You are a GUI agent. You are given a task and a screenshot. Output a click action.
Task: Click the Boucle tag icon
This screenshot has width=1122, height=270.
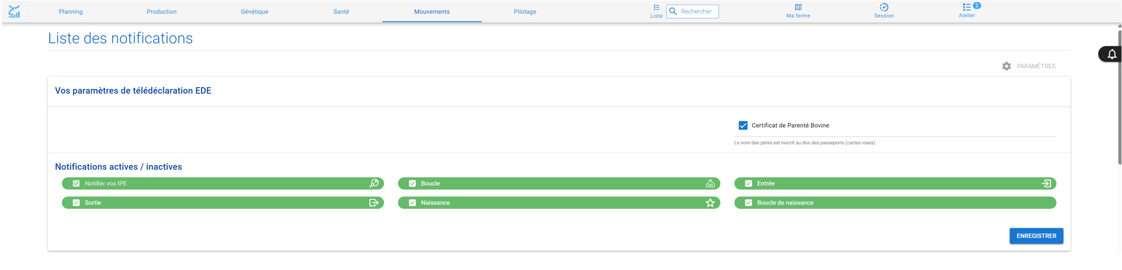[710, 183]
